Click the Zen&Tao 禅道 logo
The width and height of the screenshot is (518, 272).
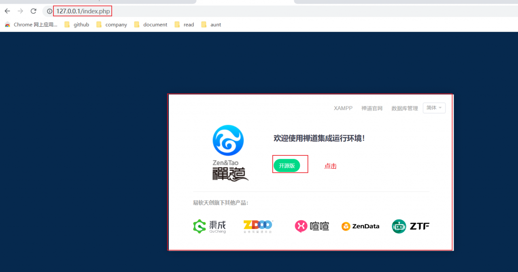tap(229, 152)
